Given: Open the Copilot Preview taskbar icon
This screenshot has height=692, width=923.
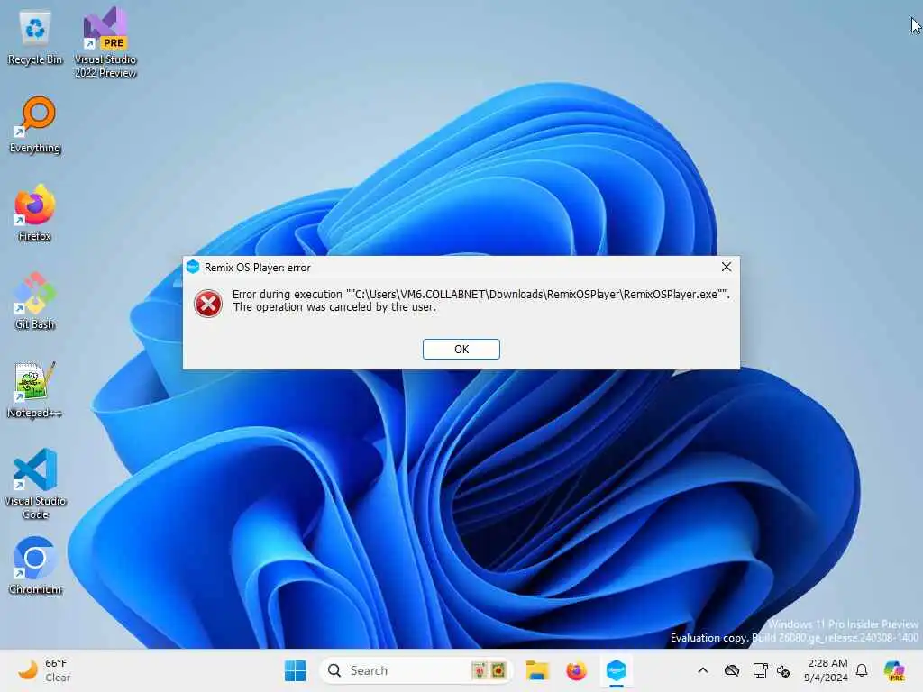Looking at the screenshot, I should click(x=894, y=670).
